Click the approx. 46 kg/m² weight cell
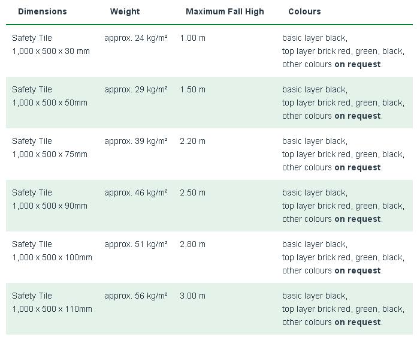Image resolution: width=420 pixels, height=343 pixels. [x=136, y=192]
